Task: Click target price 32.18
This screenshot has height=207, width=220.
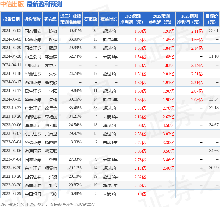Action: (x=214, y=108)
